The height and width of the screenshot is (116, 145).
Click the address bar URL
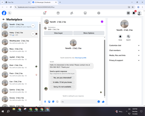click(x=36, y=7)
